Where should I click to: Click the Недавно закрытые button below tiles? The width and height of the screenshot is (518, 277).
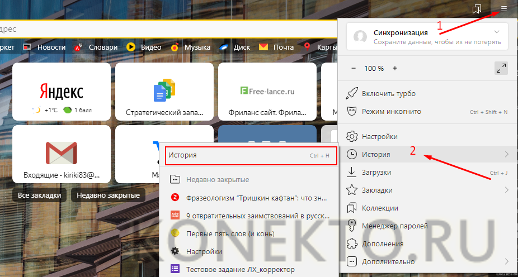pyautogui.click(x=109, y=195)
